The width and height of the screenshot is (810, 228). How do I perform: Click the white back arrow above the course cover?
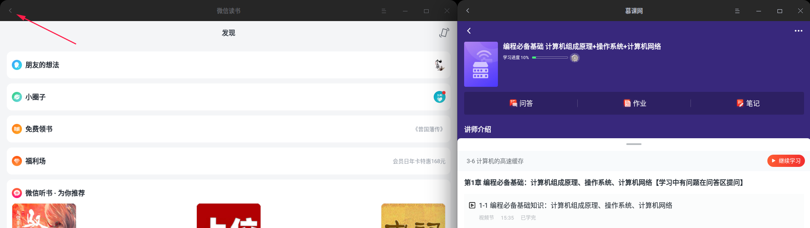point(469,31)
